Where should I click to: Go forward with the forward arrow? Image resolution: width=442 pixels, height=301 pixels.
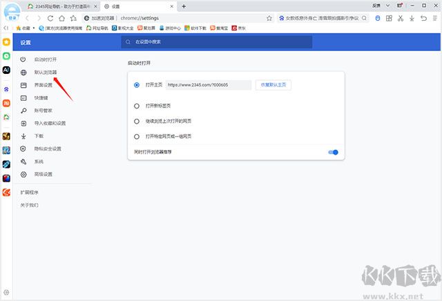pos(39,19)
